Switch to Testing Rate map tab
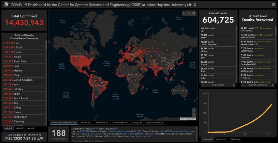 pos(137,123)
